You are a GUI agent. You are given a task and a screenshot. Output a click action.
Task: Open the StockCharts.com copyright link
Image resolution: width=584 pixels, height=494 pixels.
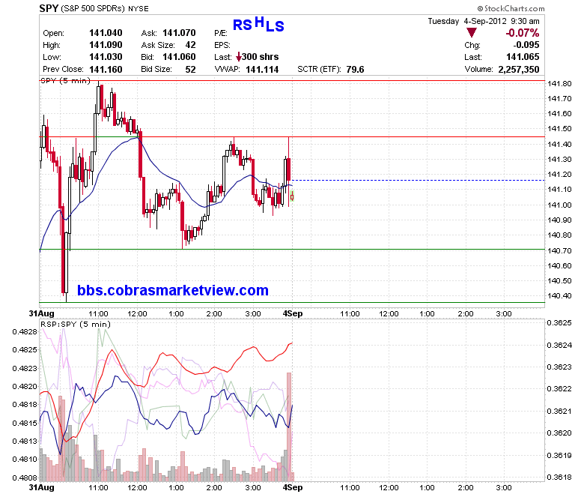511,8
